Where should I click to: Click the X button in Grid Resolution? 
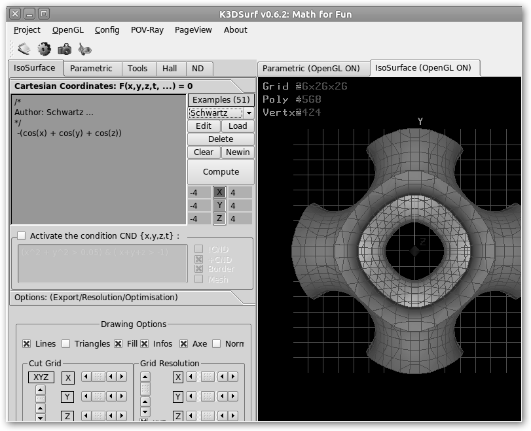(178, 377)
